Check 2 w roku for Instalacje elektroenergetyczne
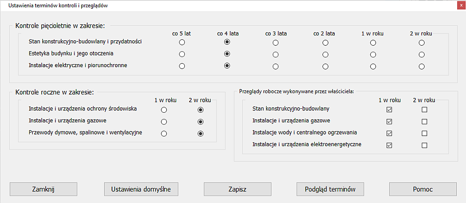Screen dimensions: 466x203 424,145
